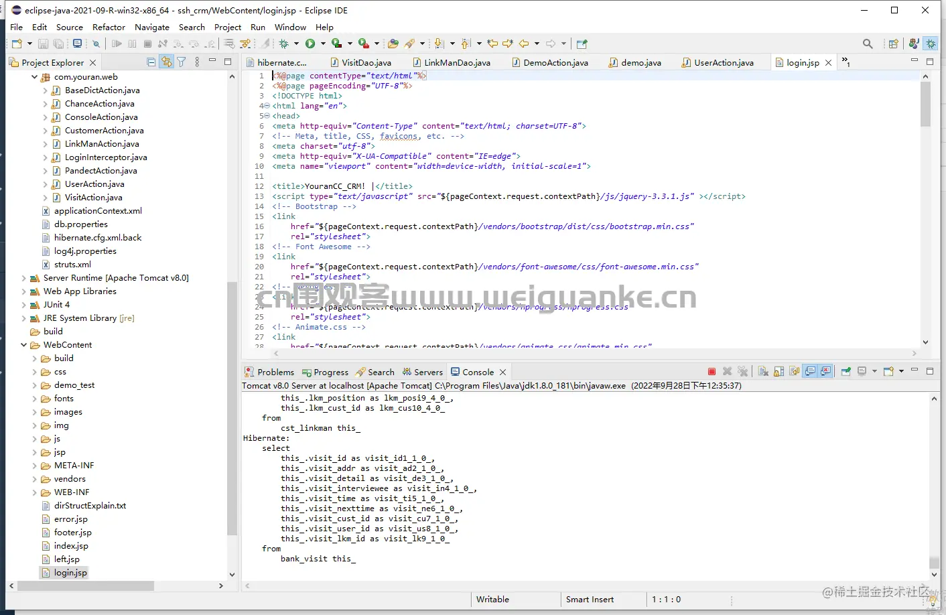946x615 pixels.
Task: Open the Navigate menu
Action: click(152, 27)
